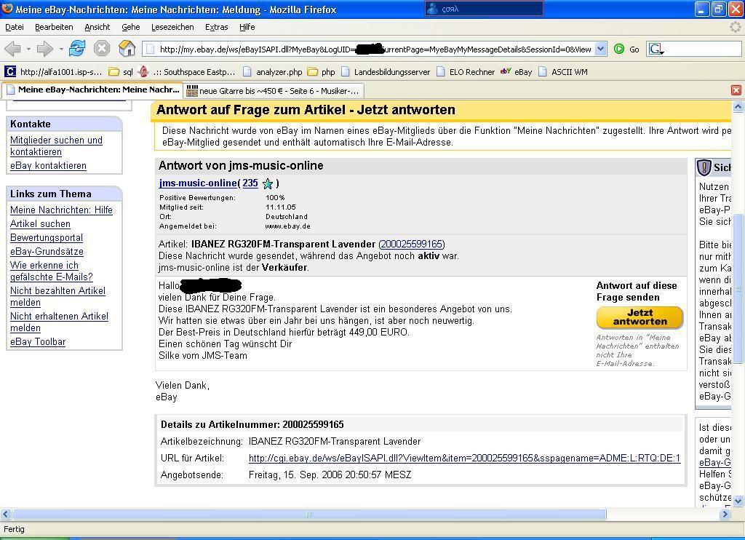Viewport: 745px width, 540px height.
Task: Open the analyzer.php bookmark
Action: 272,72
